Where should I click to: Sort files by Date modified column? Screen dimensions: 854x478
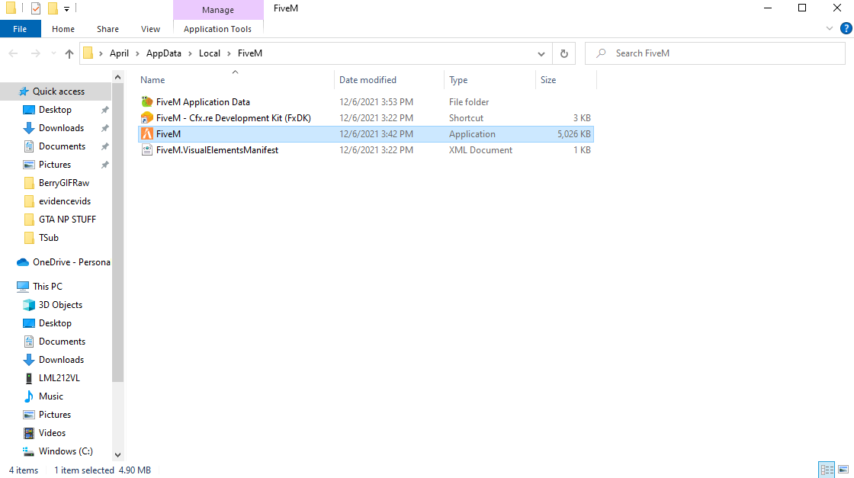[389, 80]
